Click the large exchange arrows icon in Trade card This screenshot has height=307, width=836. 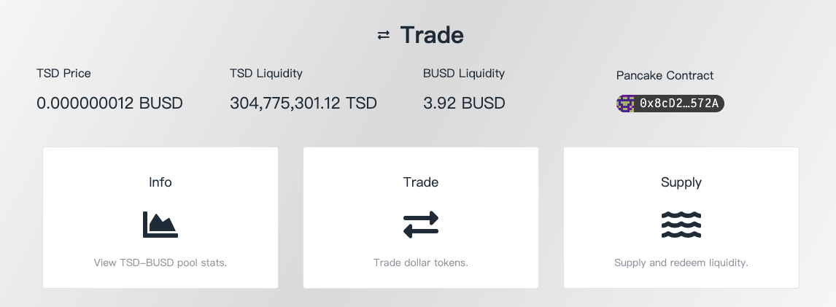point(421,224)
